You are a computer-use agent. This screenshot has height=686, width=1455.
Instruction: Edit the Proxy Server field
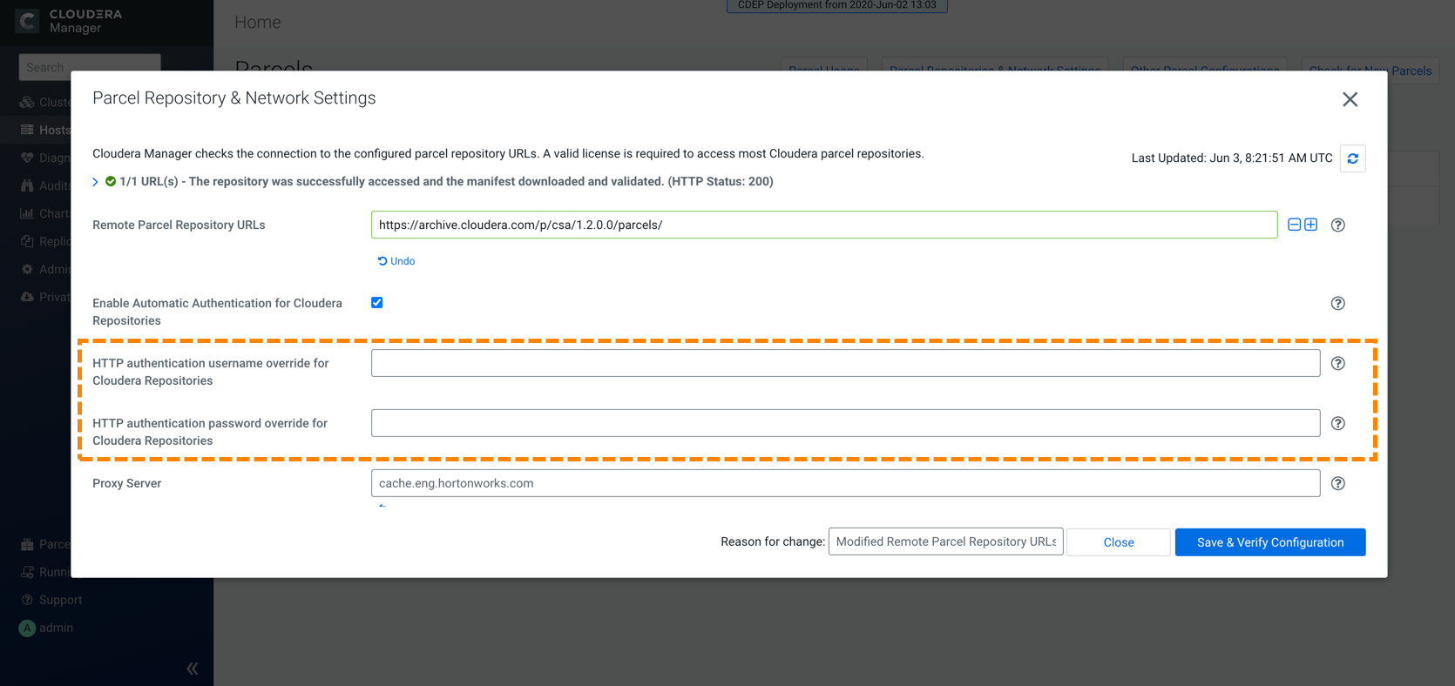point(845,483)
